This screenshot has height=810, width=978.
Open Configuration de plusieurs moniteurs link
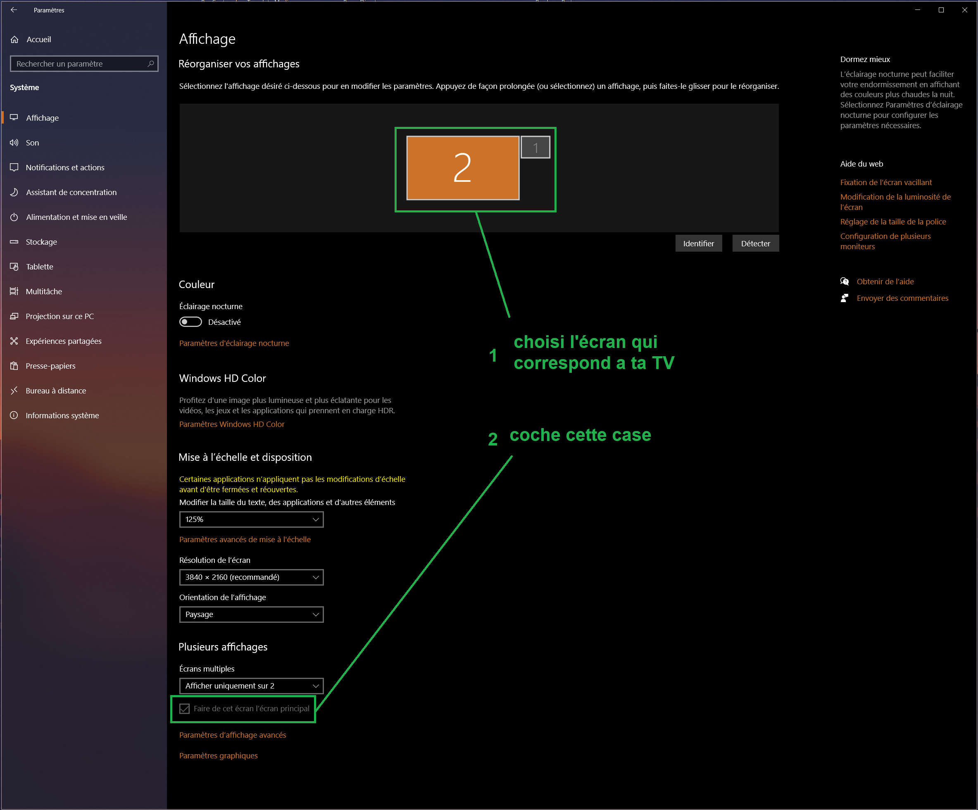coord(885,241)
